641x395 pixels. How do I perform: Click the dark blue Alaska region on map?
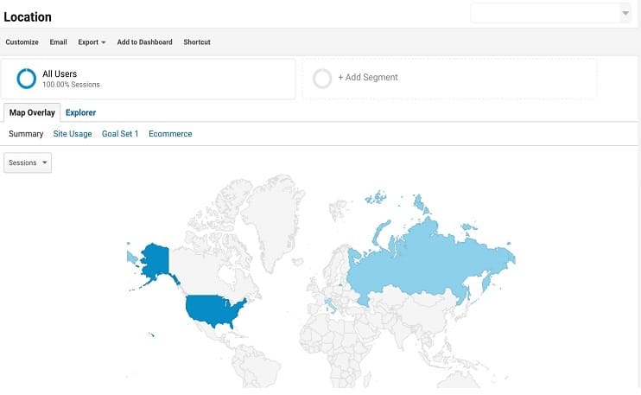pyautogui.click(x=155, y=261)
